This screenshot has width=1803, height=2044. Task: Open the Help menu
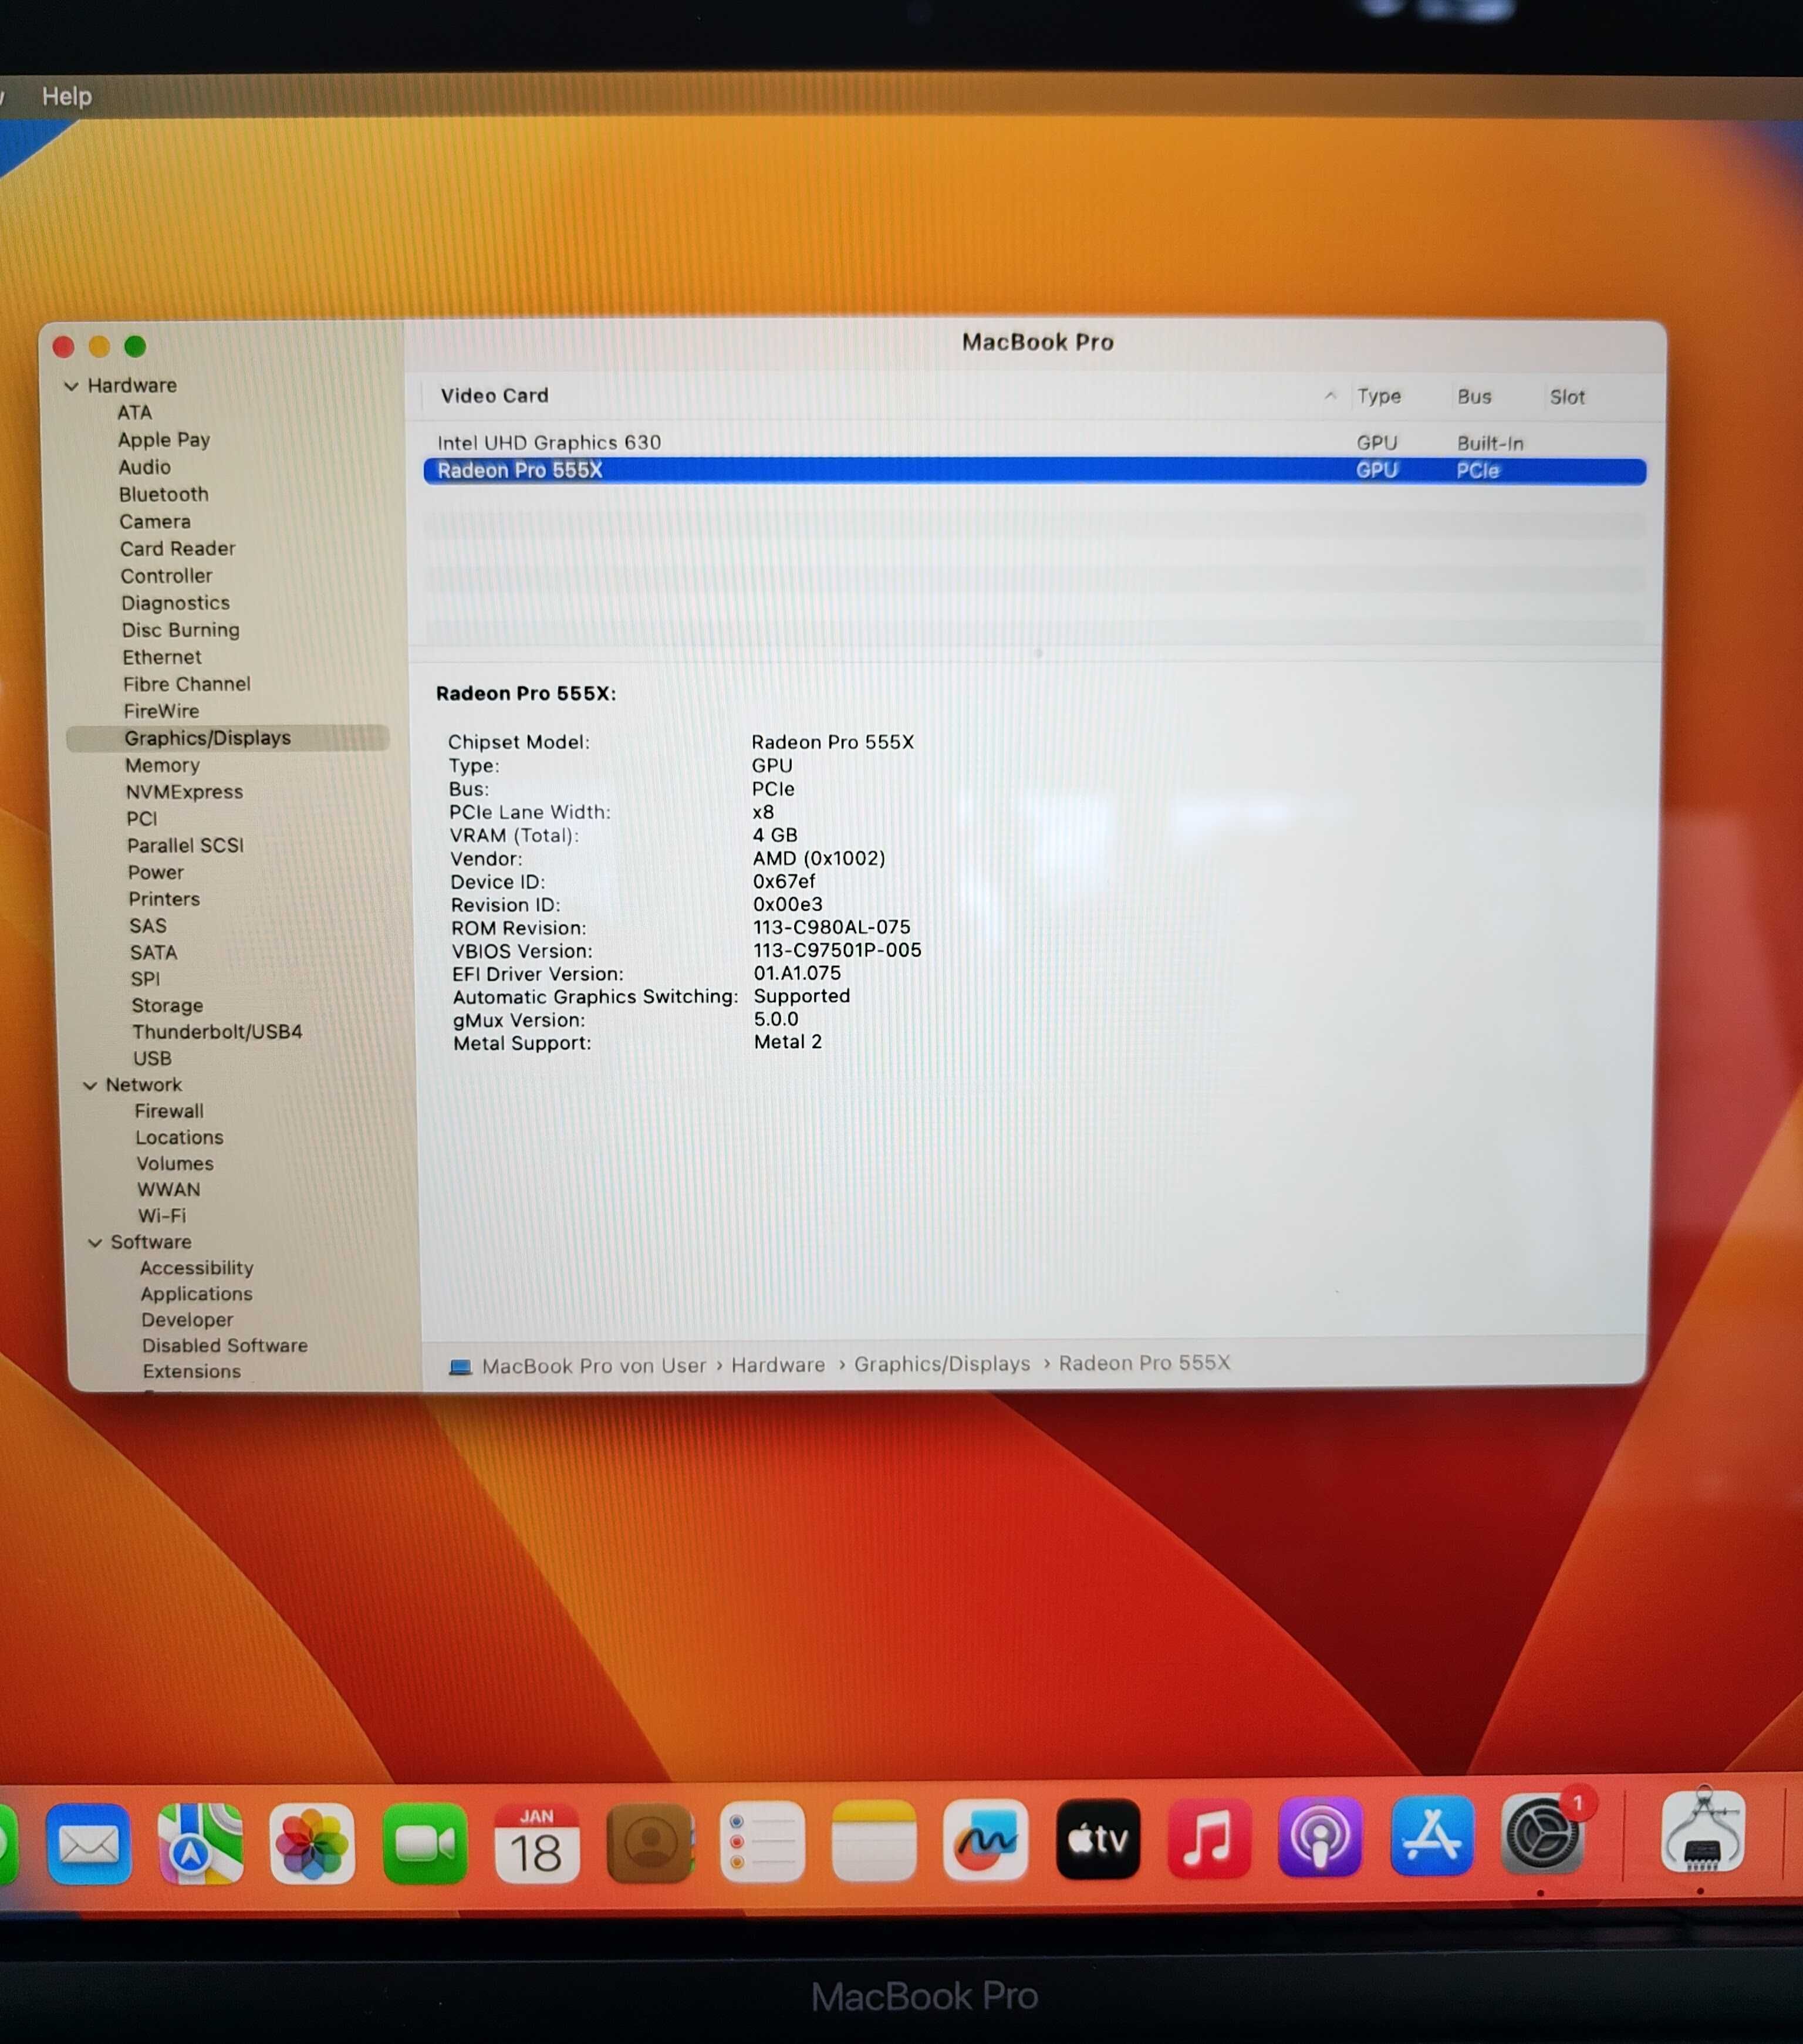coord(67,96)
